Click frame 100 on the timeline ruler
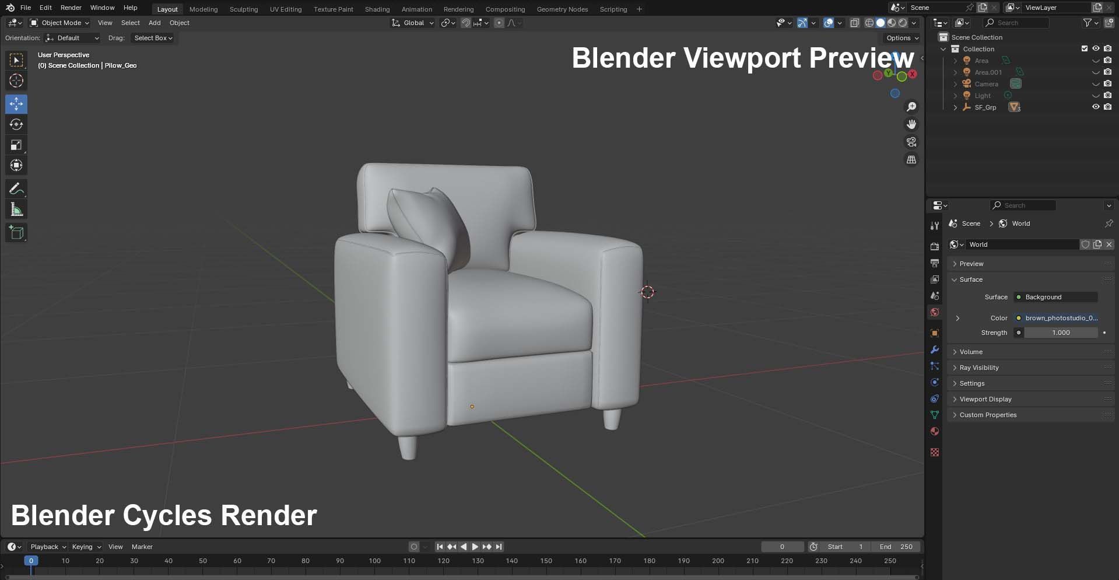The image size is (1119, 580). click(374, 561)
